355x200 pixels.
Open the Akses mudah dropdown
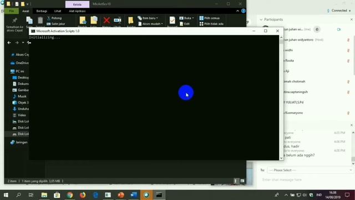pyautogui.click(x=150, y=24)
